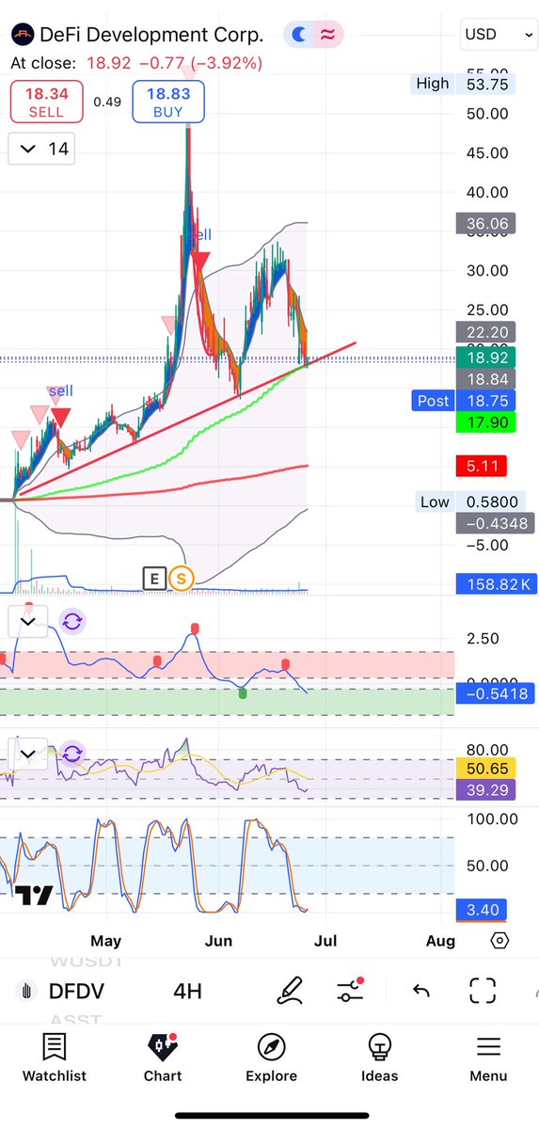The height and width of the screenshot is (1129, 539).
Task: Select the drawing pen tool
Action: click(291, 990)
